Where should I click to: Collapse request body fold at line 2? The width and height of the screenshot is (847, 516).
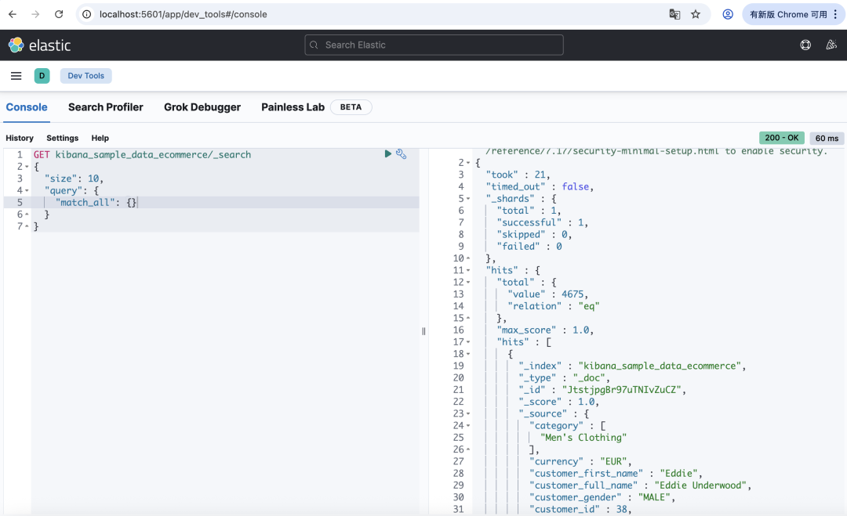27,167
